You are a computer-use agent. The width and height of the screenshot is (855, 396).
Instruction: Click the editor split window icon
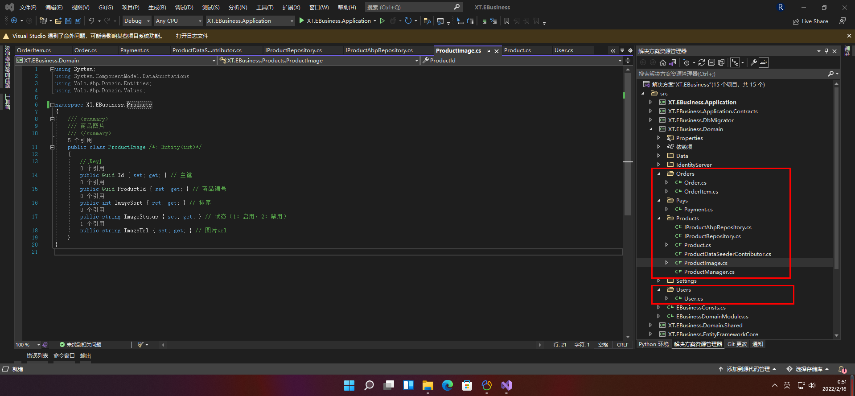pos(628,61)
